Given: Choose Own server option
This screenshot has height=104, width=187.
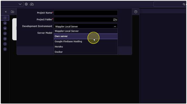Looking at the screenshot, I should tap(86, 36).
